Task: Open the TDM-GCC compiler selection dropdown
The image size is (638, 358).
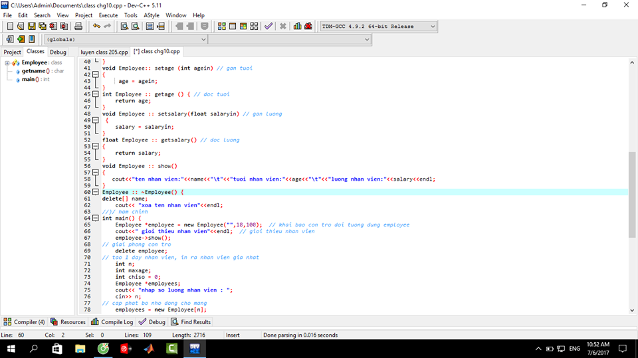Action: (x=433, y=27)
